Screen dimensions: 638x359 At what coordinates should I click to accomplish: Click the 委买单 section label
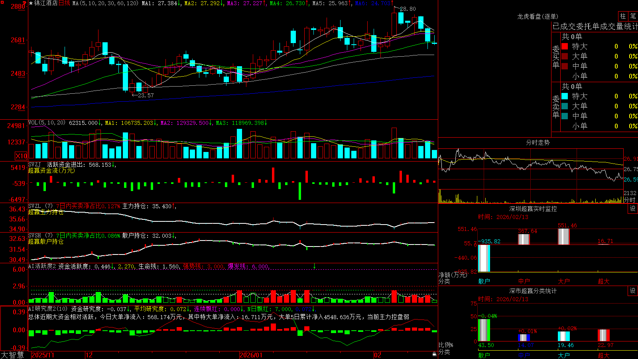pyautogui.click(x=556, y=57)
